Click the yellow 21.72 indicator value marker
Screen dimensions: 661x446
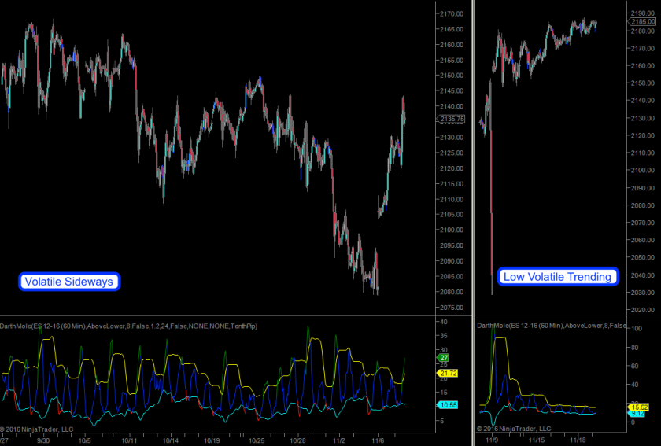pyautogui.click(x=446, y=372)
